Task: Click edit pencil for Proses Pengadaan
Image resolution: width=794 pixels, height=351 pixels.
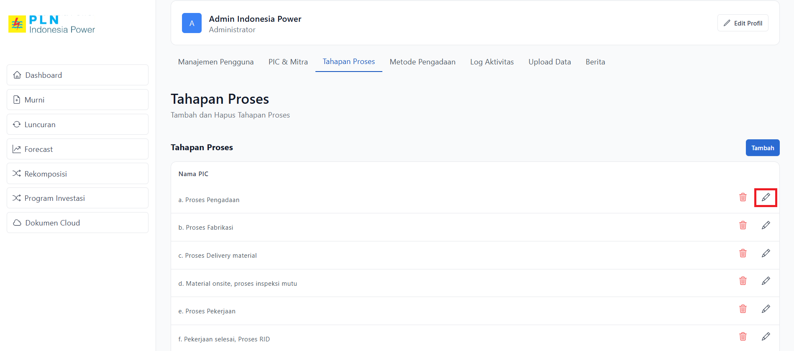Action: [766, 197]
